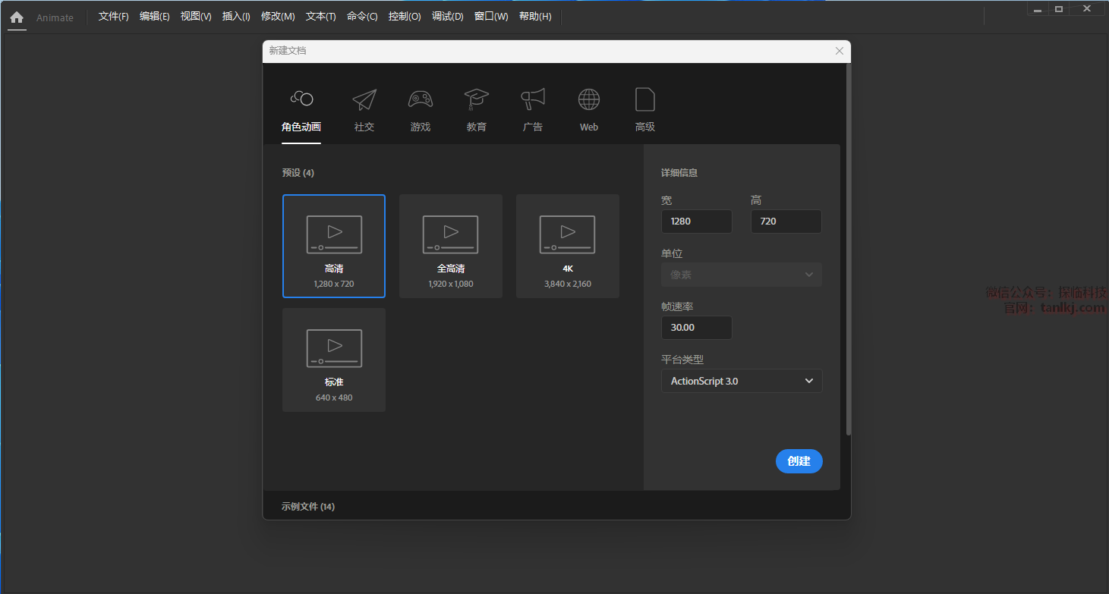Select the 角色动画 category icon
The height and width of the screenshot is (594, 1109).
(x=301, y=99)
